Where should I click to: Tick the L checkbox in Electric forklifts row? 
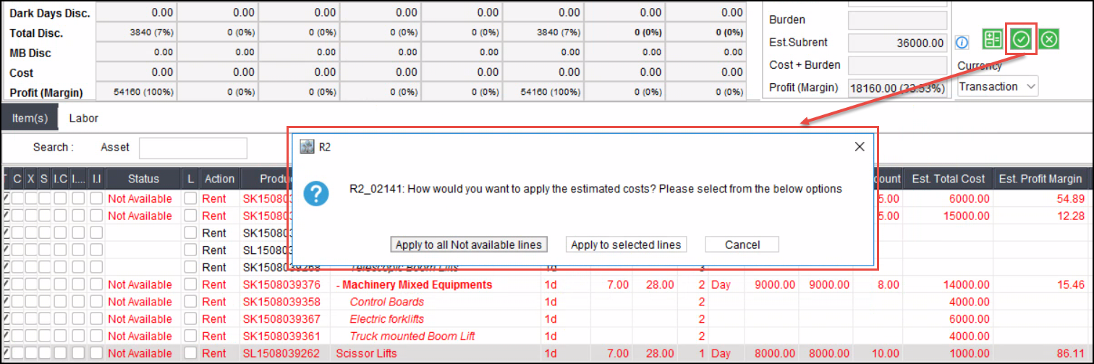190,319
